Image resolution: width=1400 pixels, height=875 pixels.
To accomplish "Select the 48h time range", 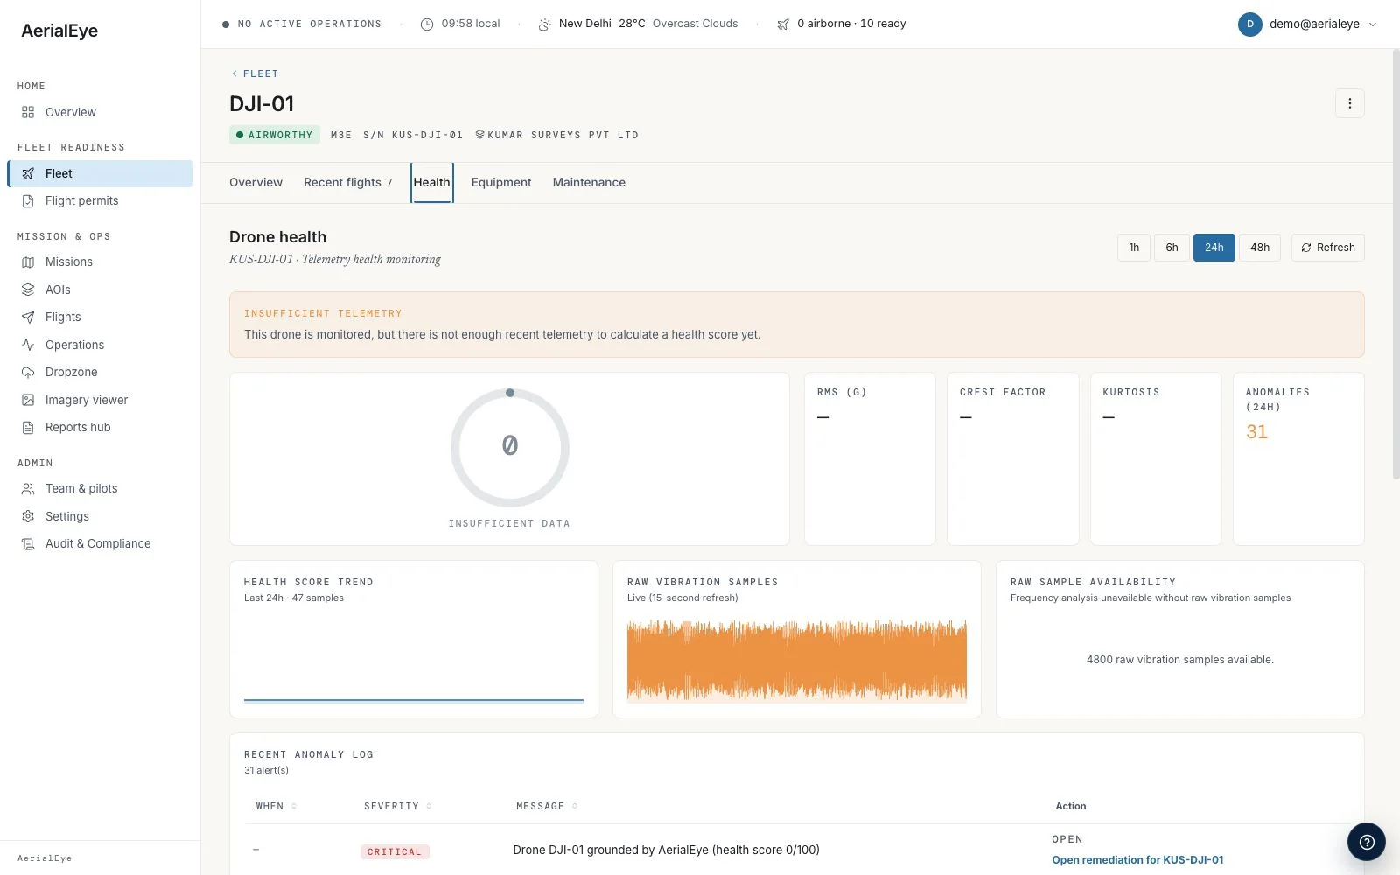I will click(x=1260, y=248).
